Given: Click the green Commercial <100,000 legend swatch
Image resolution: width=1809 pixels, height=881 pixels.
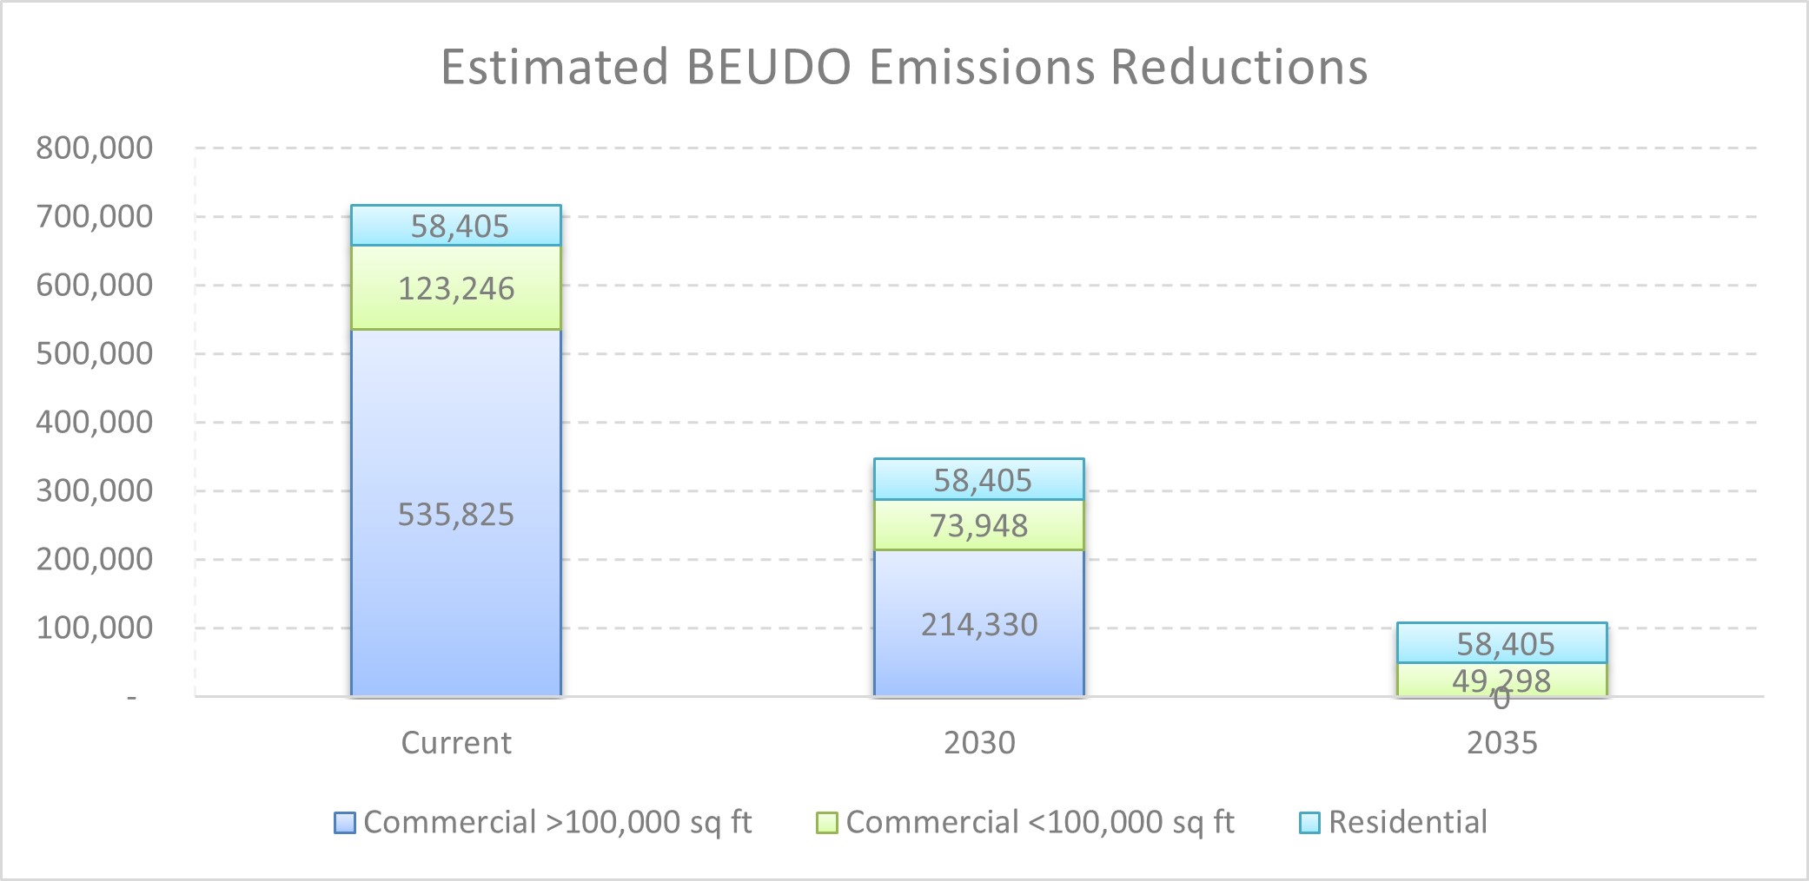Looking at the screenshot, I should 827,823.
